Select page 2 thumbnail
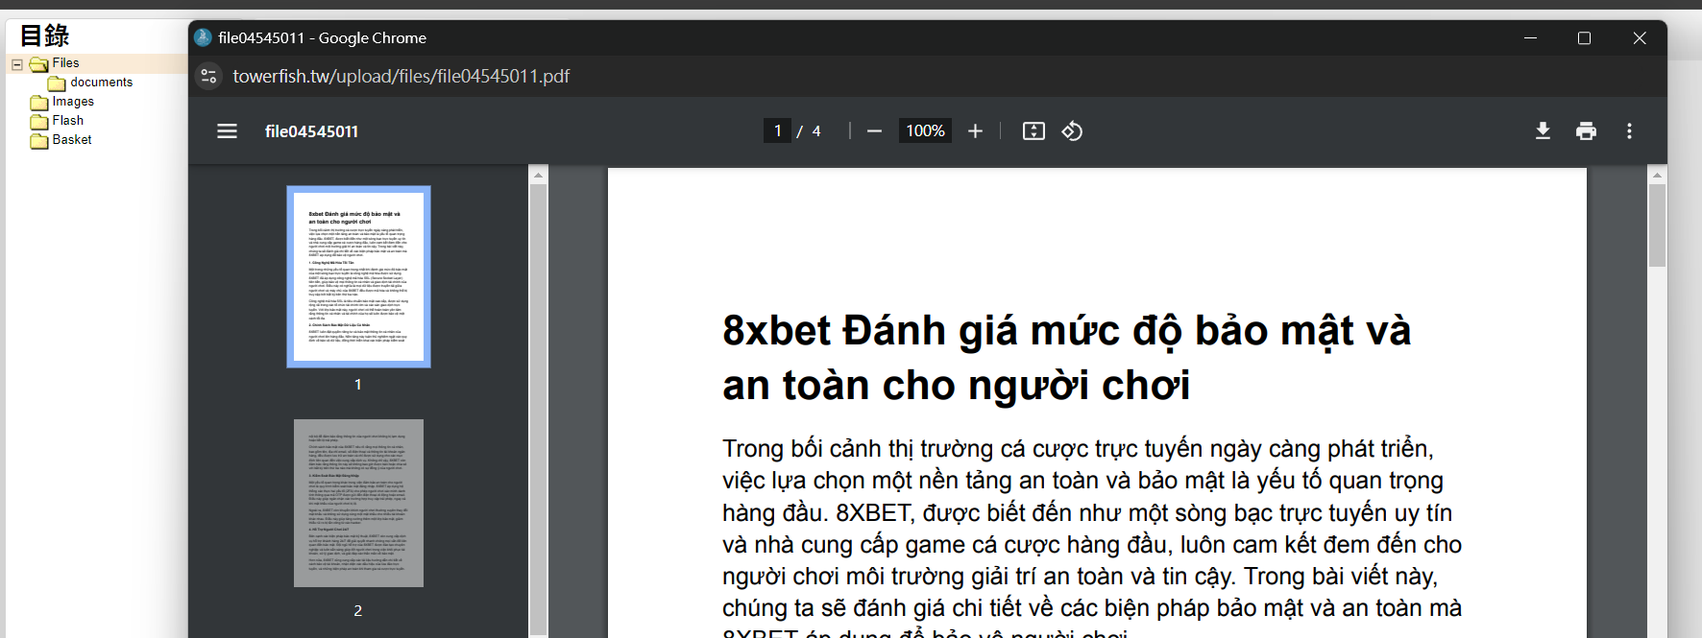 tap(358, 503)
